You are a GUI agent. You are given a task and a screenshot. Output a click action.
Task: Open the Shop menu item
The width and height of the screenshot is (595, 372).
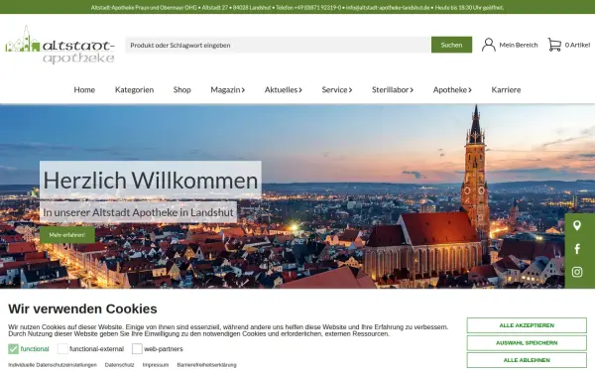tap(182, 90)
